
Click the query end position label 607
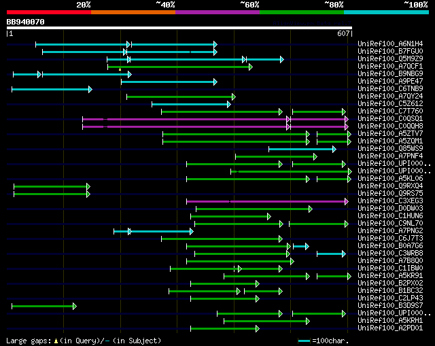click(x=343, y=33)
